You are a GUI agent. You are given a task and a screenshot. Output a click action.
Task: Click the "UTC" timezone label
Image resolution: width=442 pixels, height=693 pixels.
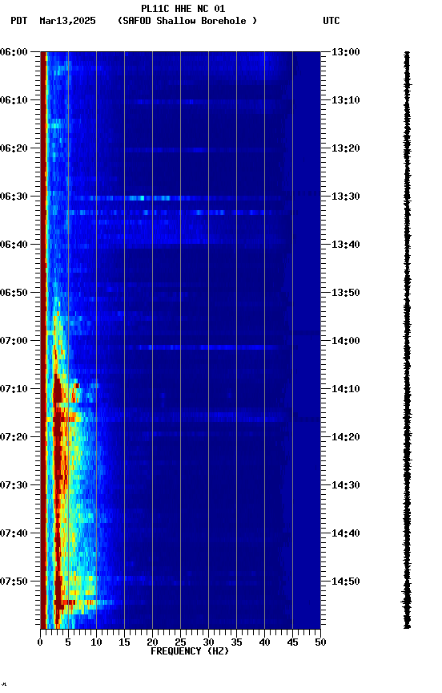[331, 21]
